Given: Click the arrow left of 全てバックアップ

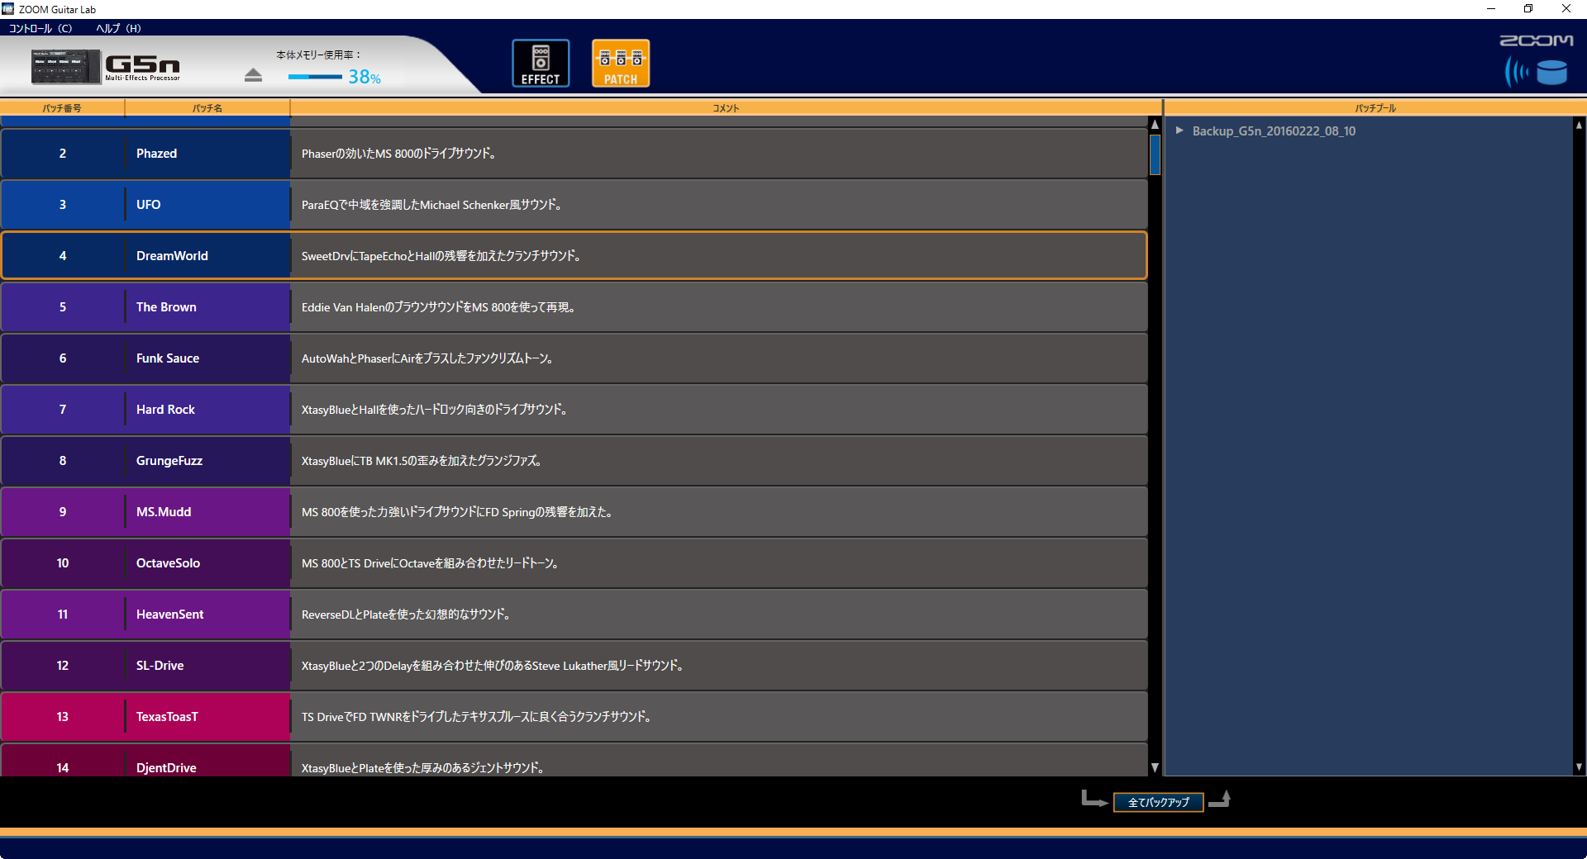Looking at the screenshot, I should click(1094, 799).
